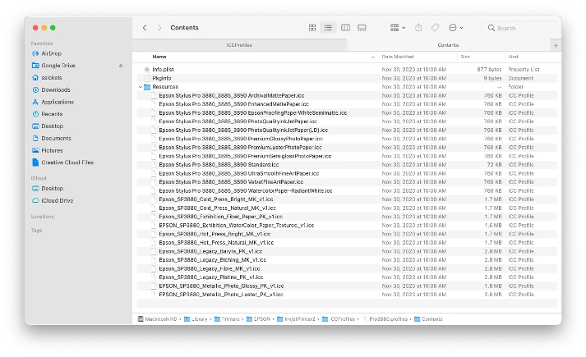This screenshot has height=357, width=586.
Task: Click the magnifying glass search icon
Action: (x=491, y=28)
